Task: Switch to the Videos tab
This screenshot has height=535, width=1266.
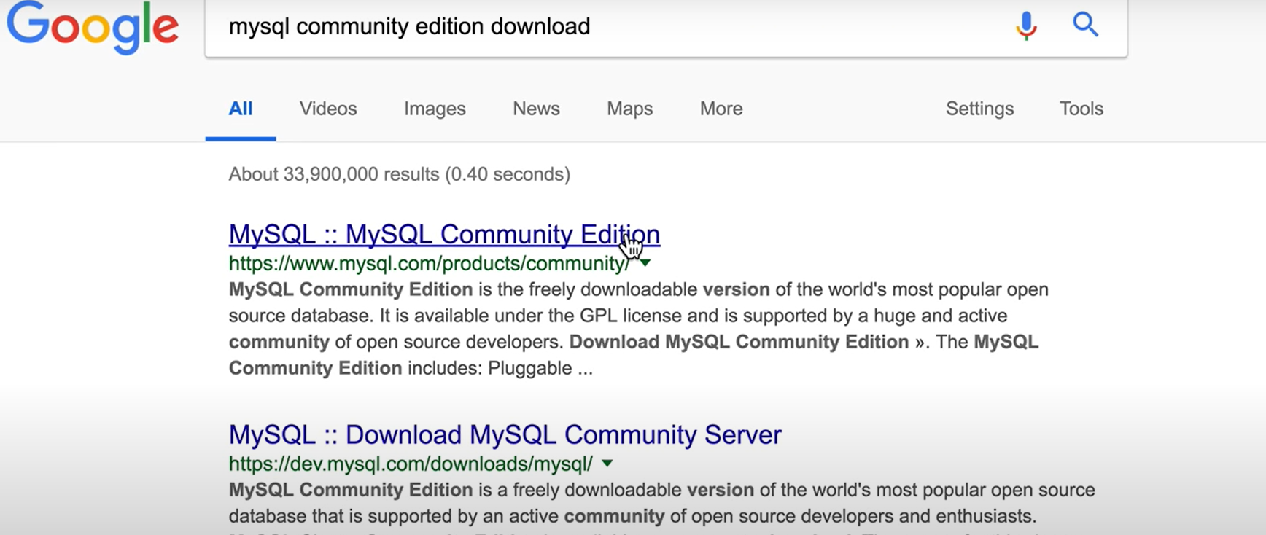Action: pyautogui.click(x=328, y=109)
